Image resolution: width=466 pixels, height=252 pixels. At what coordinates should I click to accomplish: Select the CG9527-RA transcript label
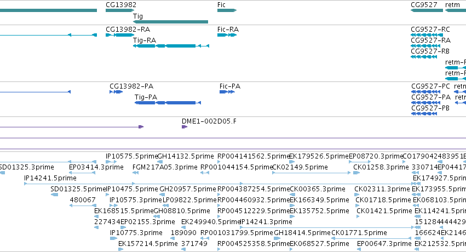point(430,40)
